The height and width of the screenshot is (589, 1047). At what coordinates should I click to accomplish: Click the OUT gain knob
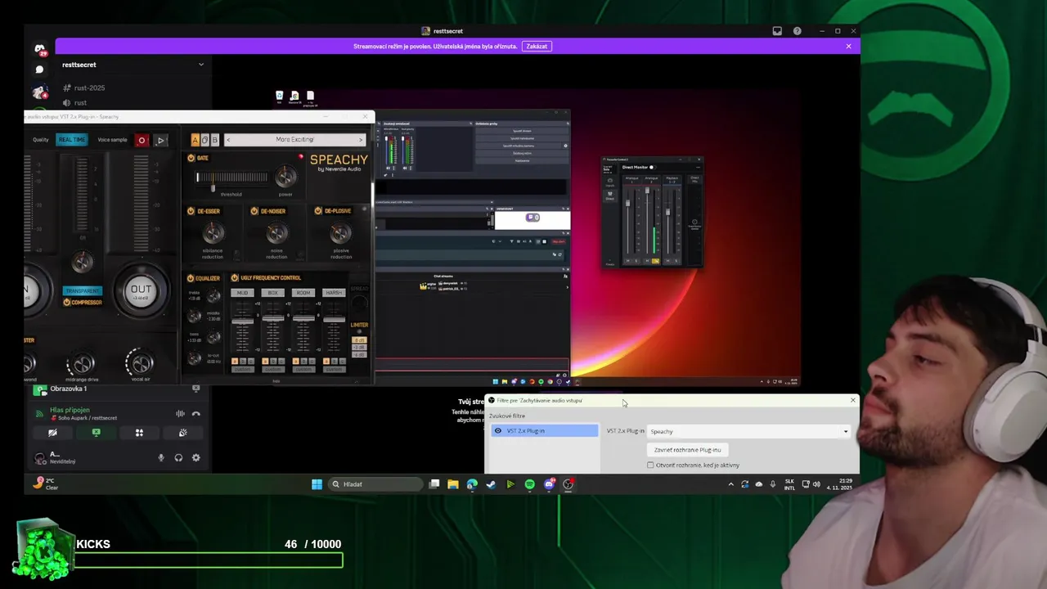pyautogui.click(x=141, y=290)
